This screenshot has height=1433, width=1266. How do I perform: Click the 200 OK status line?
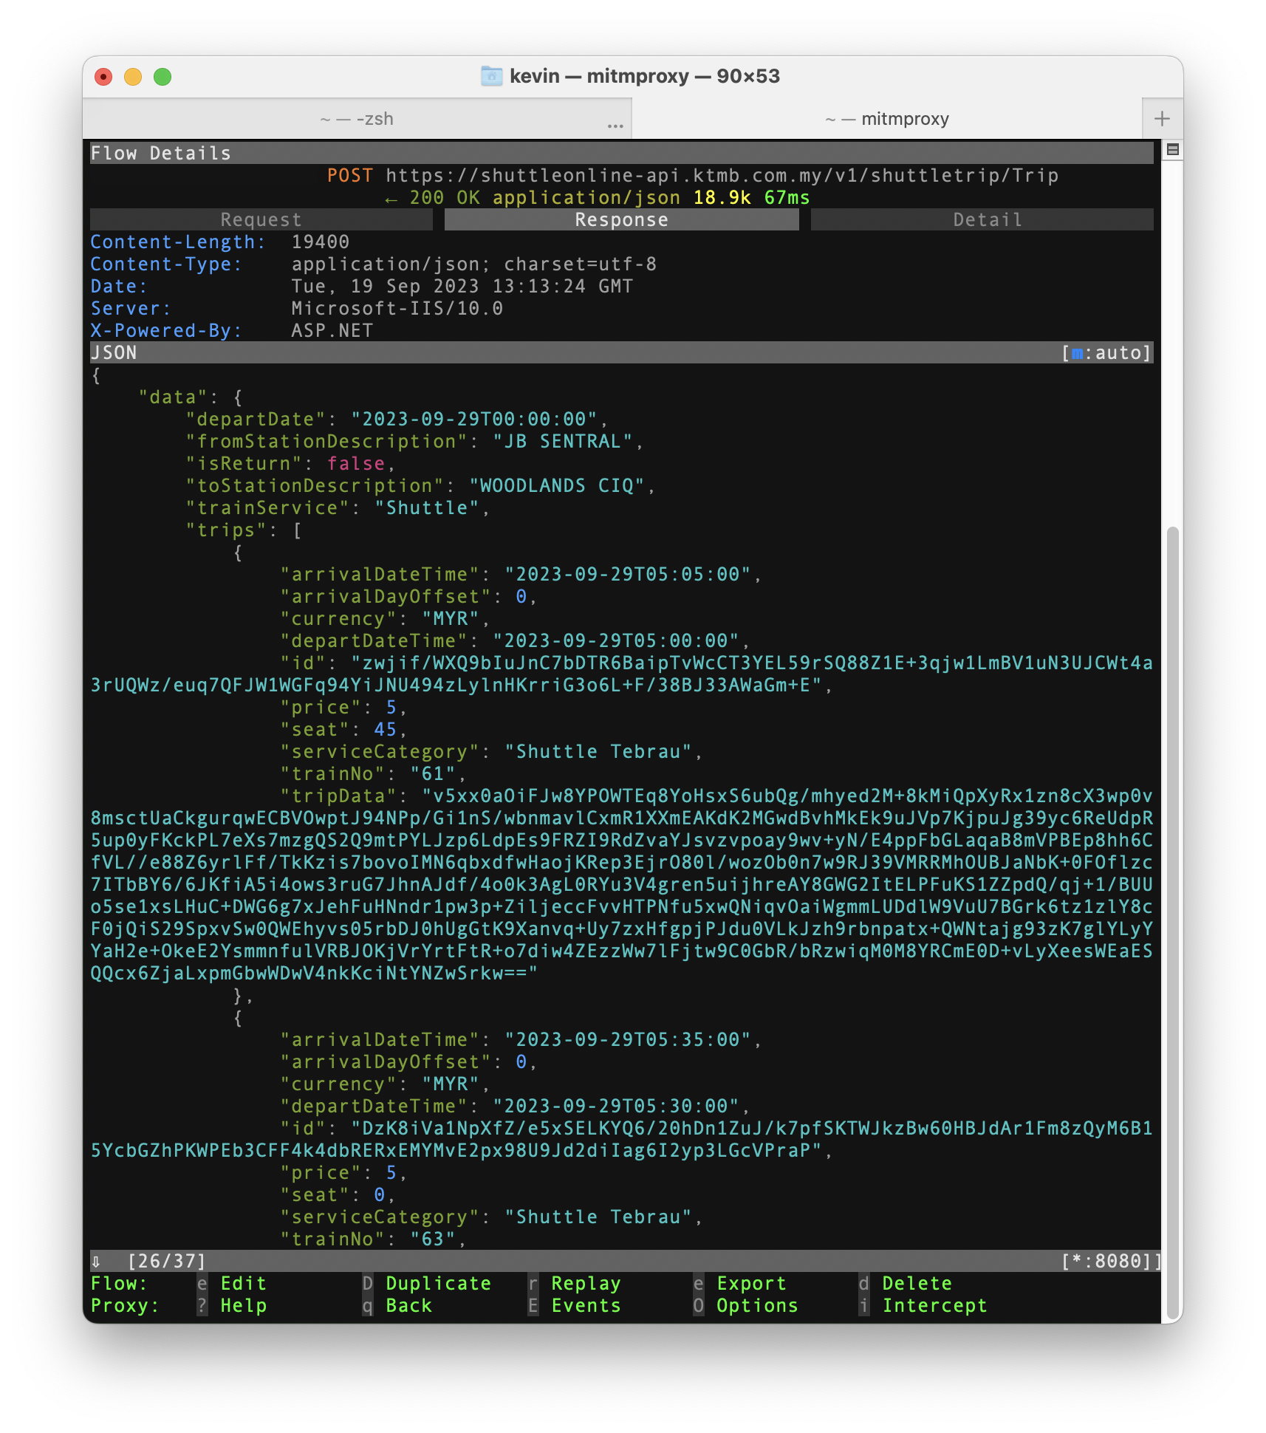click(x=598, y=197)
